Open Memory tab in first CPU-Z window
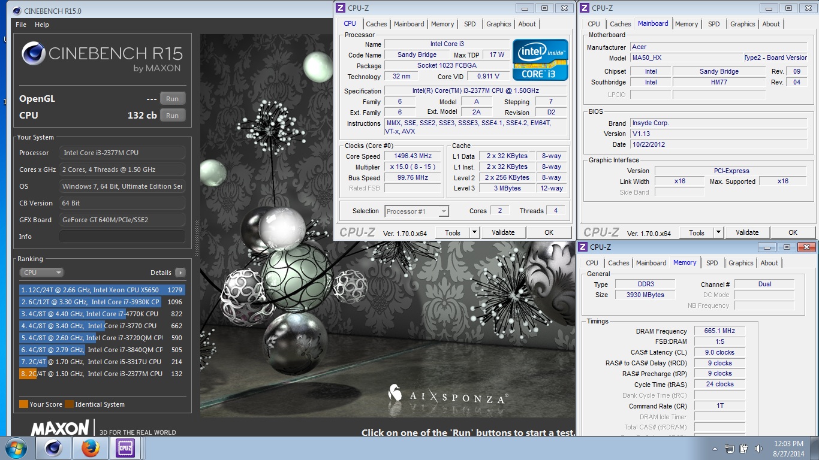This screenshot has width=819, height=460. click(442, 24)
